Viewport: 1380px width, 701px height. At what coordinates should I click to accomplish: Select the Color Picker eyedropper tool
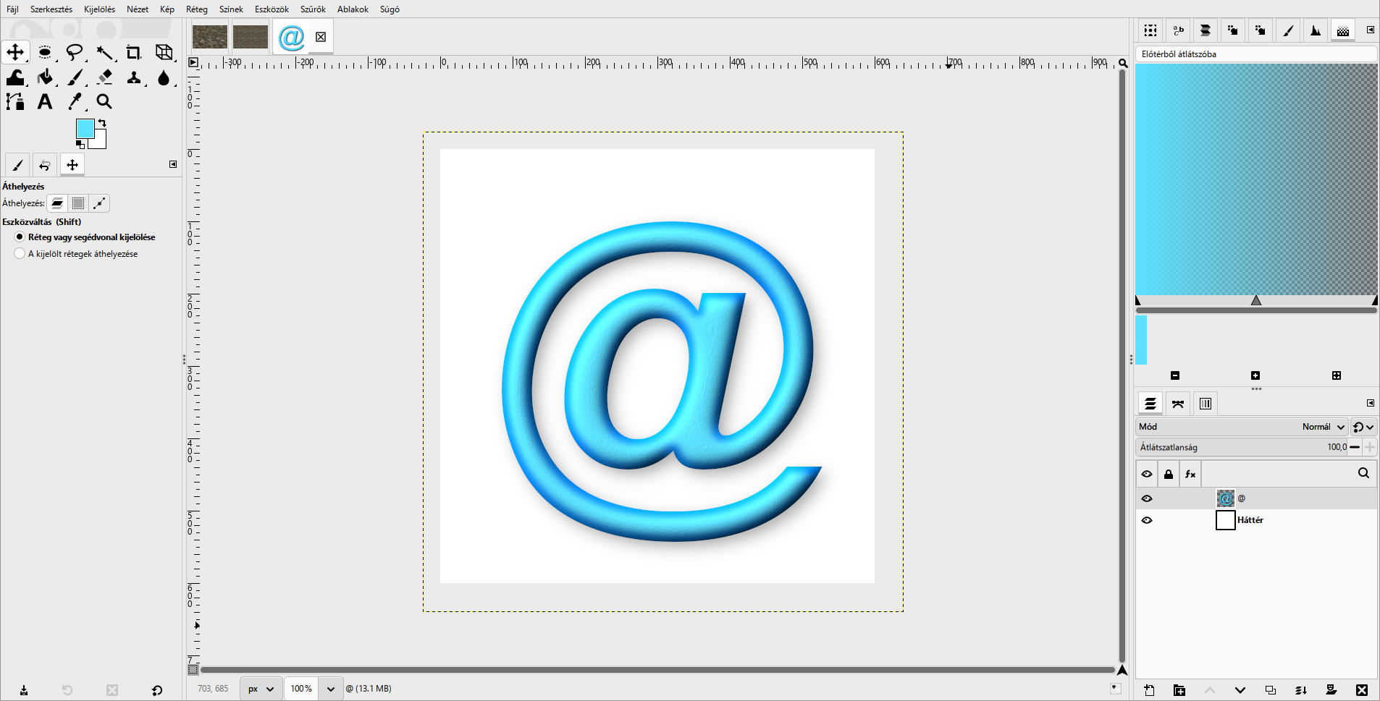coord(75,102)
